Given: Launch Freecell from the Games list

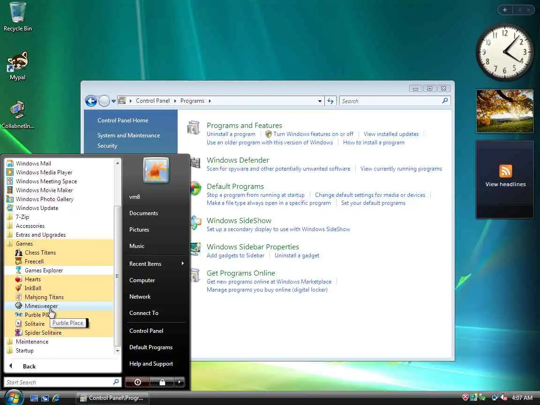Looking at the screenshot, I should click(x=34, y=262).
